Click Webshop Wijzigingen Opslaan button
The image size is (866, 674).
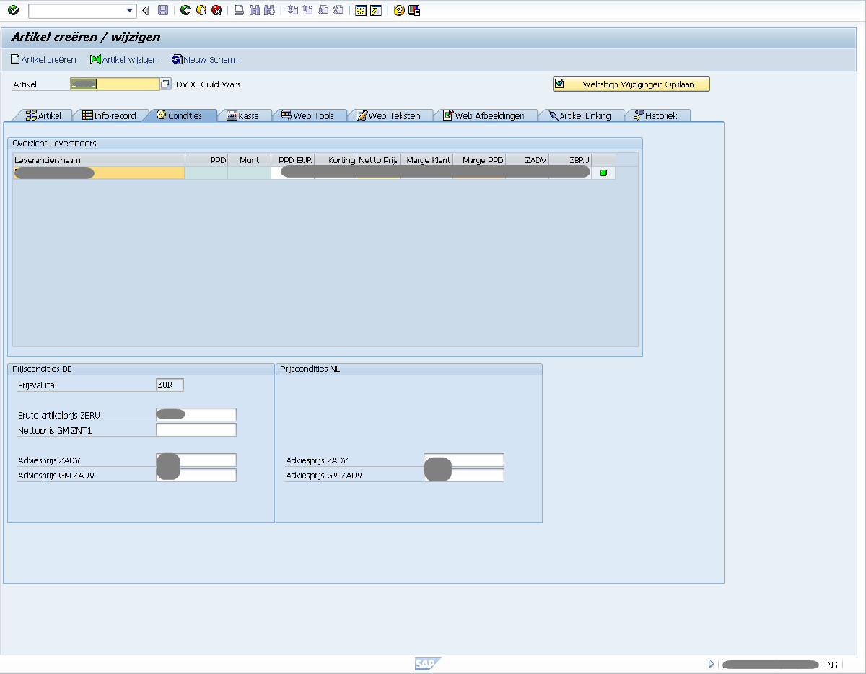(x=631, y=84)
